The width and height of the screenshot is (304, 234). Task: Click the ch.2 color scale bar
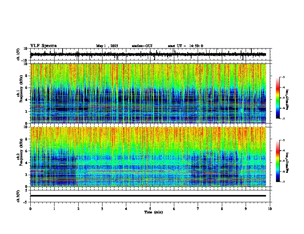278,161
